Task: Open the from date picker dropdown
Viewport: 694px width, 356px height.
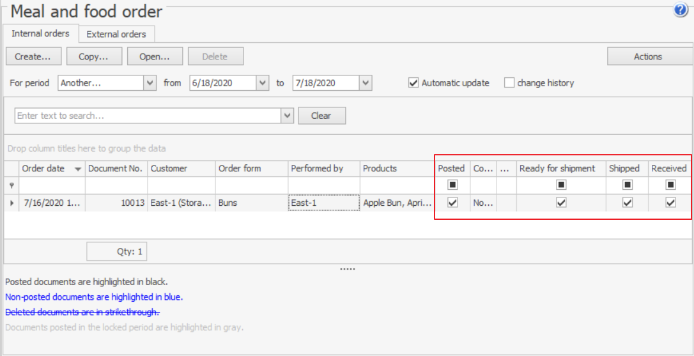Action: tap(262, 83)
